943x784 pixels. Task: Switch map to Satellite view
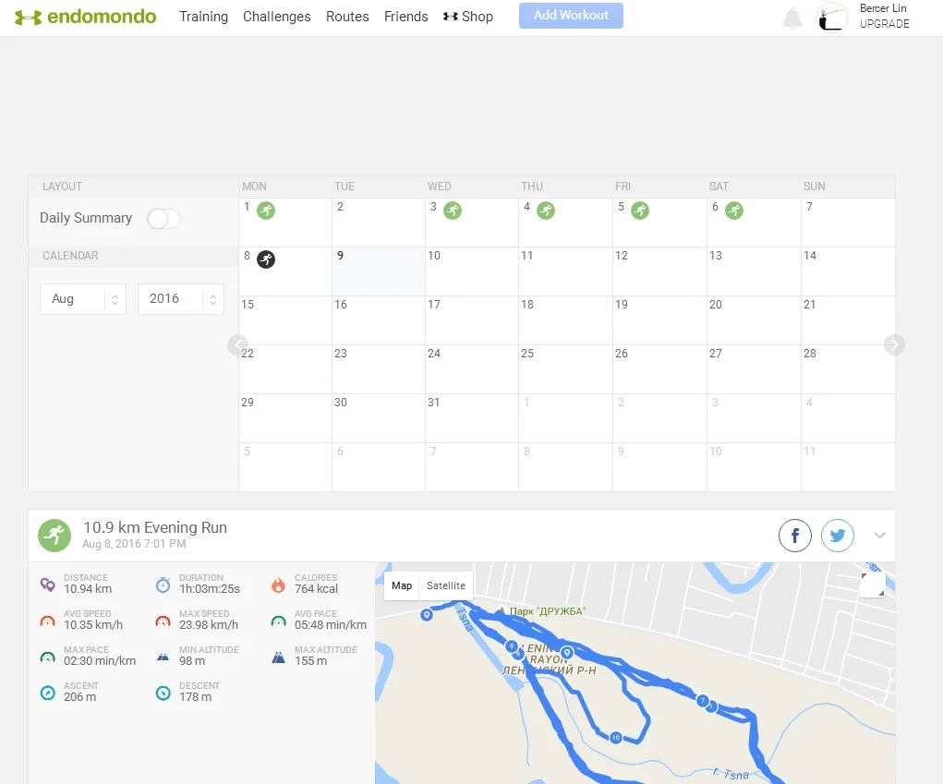point(446,585)
